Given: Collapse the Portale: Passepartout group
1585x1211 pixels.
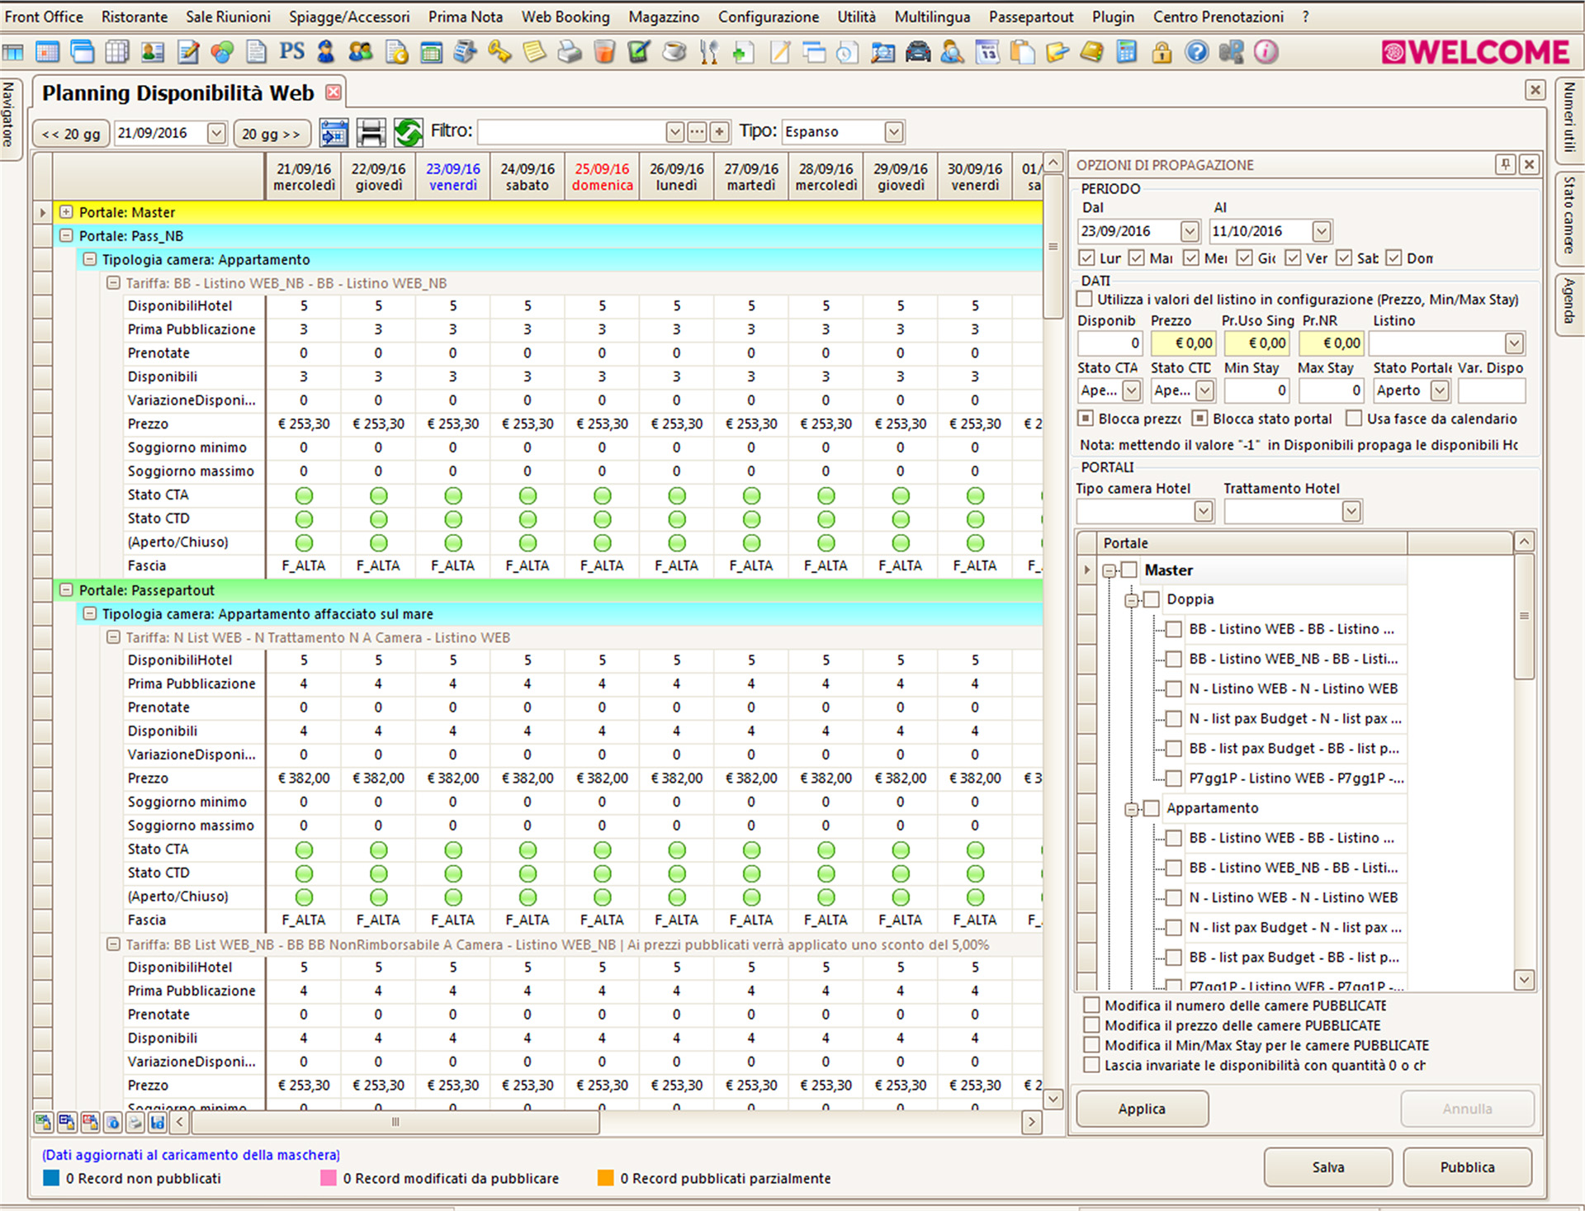Looking at the screenshot, I should point(66,590).
